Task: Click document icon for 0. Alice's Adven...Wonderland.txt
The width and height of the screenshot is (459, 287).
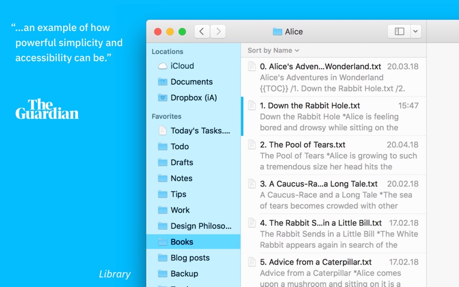Action: coord(252,66)
